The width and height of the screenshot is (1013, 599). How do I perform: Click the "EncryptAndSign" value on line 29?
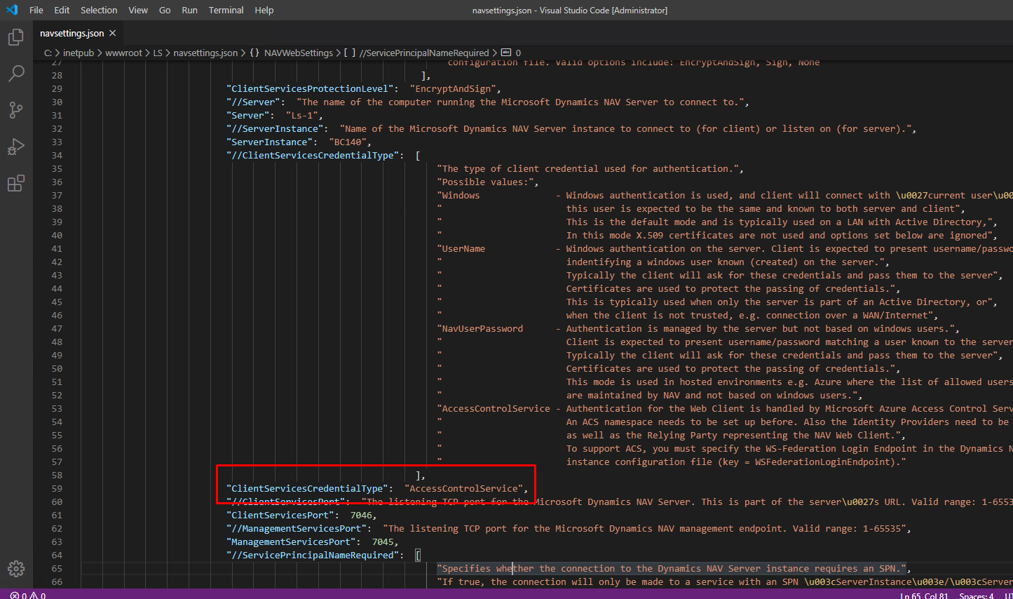pos(454,89)
